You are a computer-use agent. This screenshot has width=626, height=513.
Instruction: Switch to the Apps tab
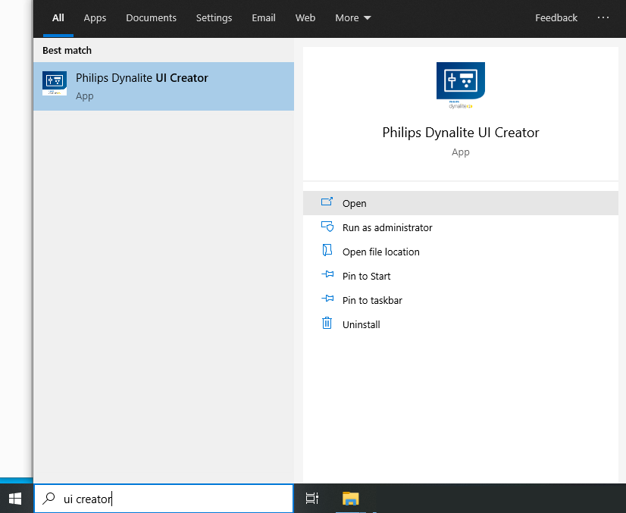(x=95, y=17)
